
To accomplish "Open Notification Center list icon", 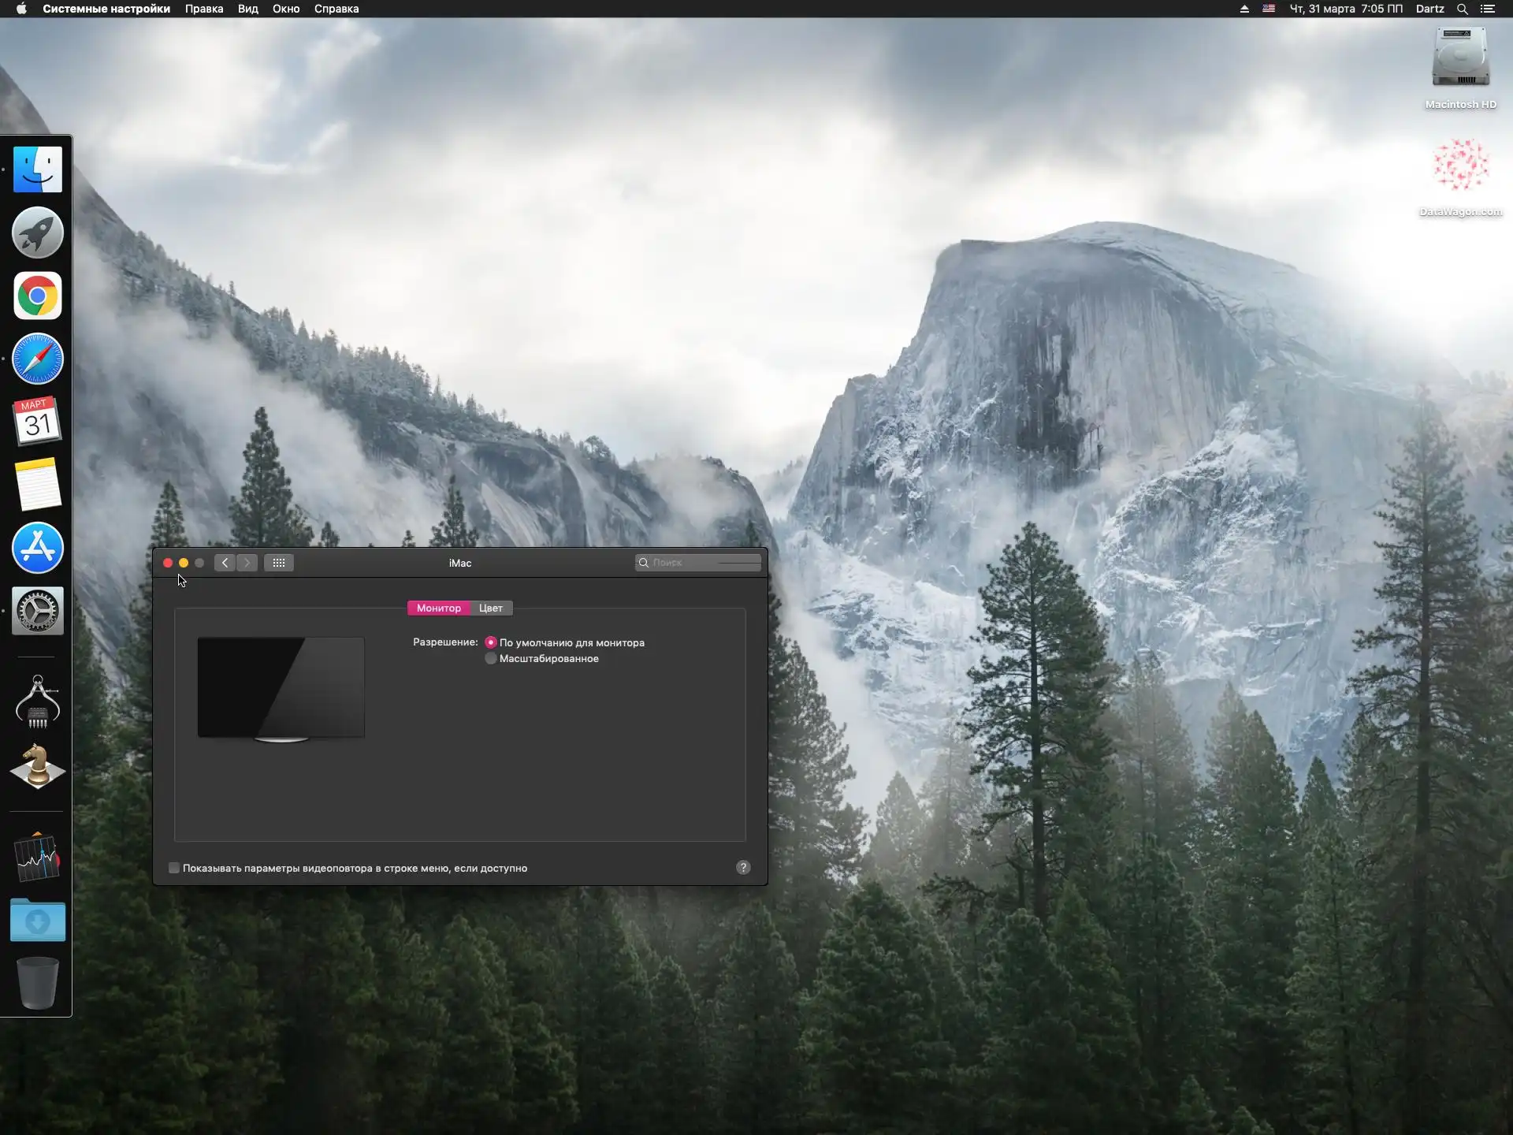I will coord(1487,9).
